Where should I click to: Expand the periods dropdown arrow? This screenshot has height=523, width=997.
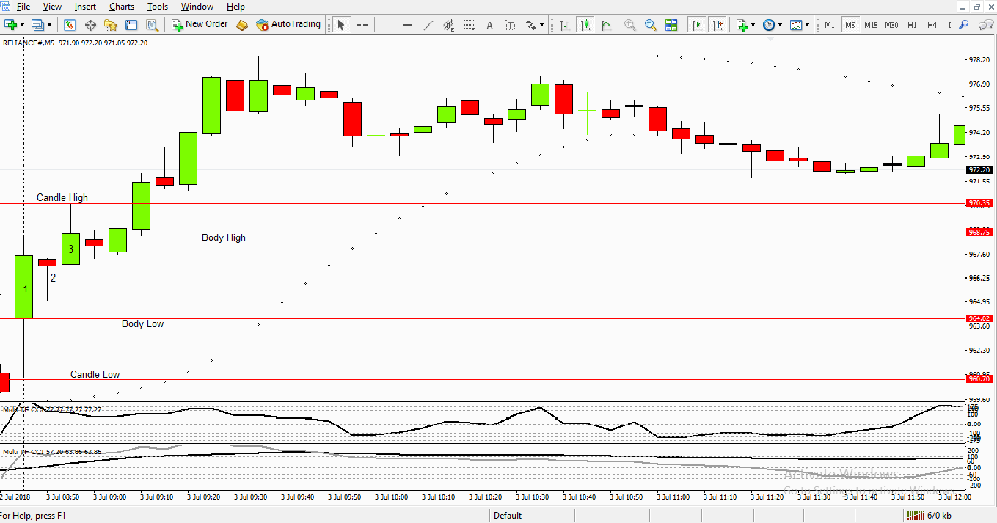780,25
